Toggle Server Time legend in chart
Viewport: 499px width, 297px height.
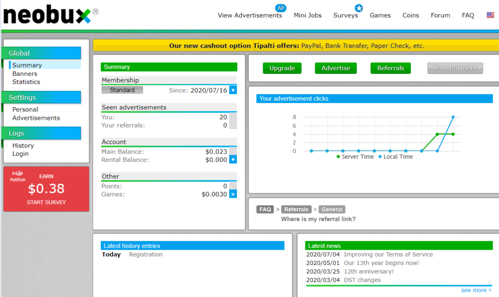[355, 156]
